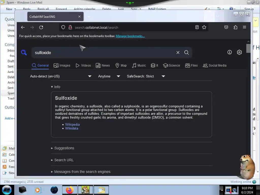
Task: Open SearXNG preferences gear icon
Action: coord(239,52)
